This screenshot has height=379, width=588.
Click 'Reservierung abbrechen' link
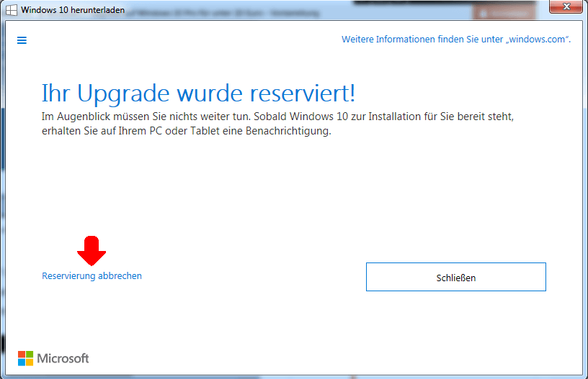pyautogui.click(x=92, y=275)
